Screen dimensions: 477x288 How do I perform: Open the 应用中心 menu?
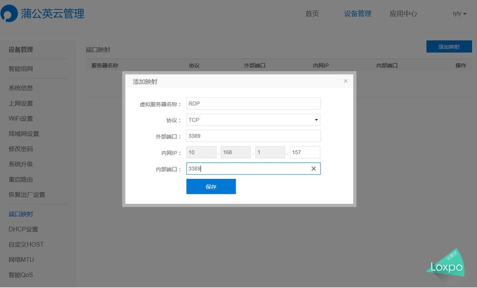[403, 14]
